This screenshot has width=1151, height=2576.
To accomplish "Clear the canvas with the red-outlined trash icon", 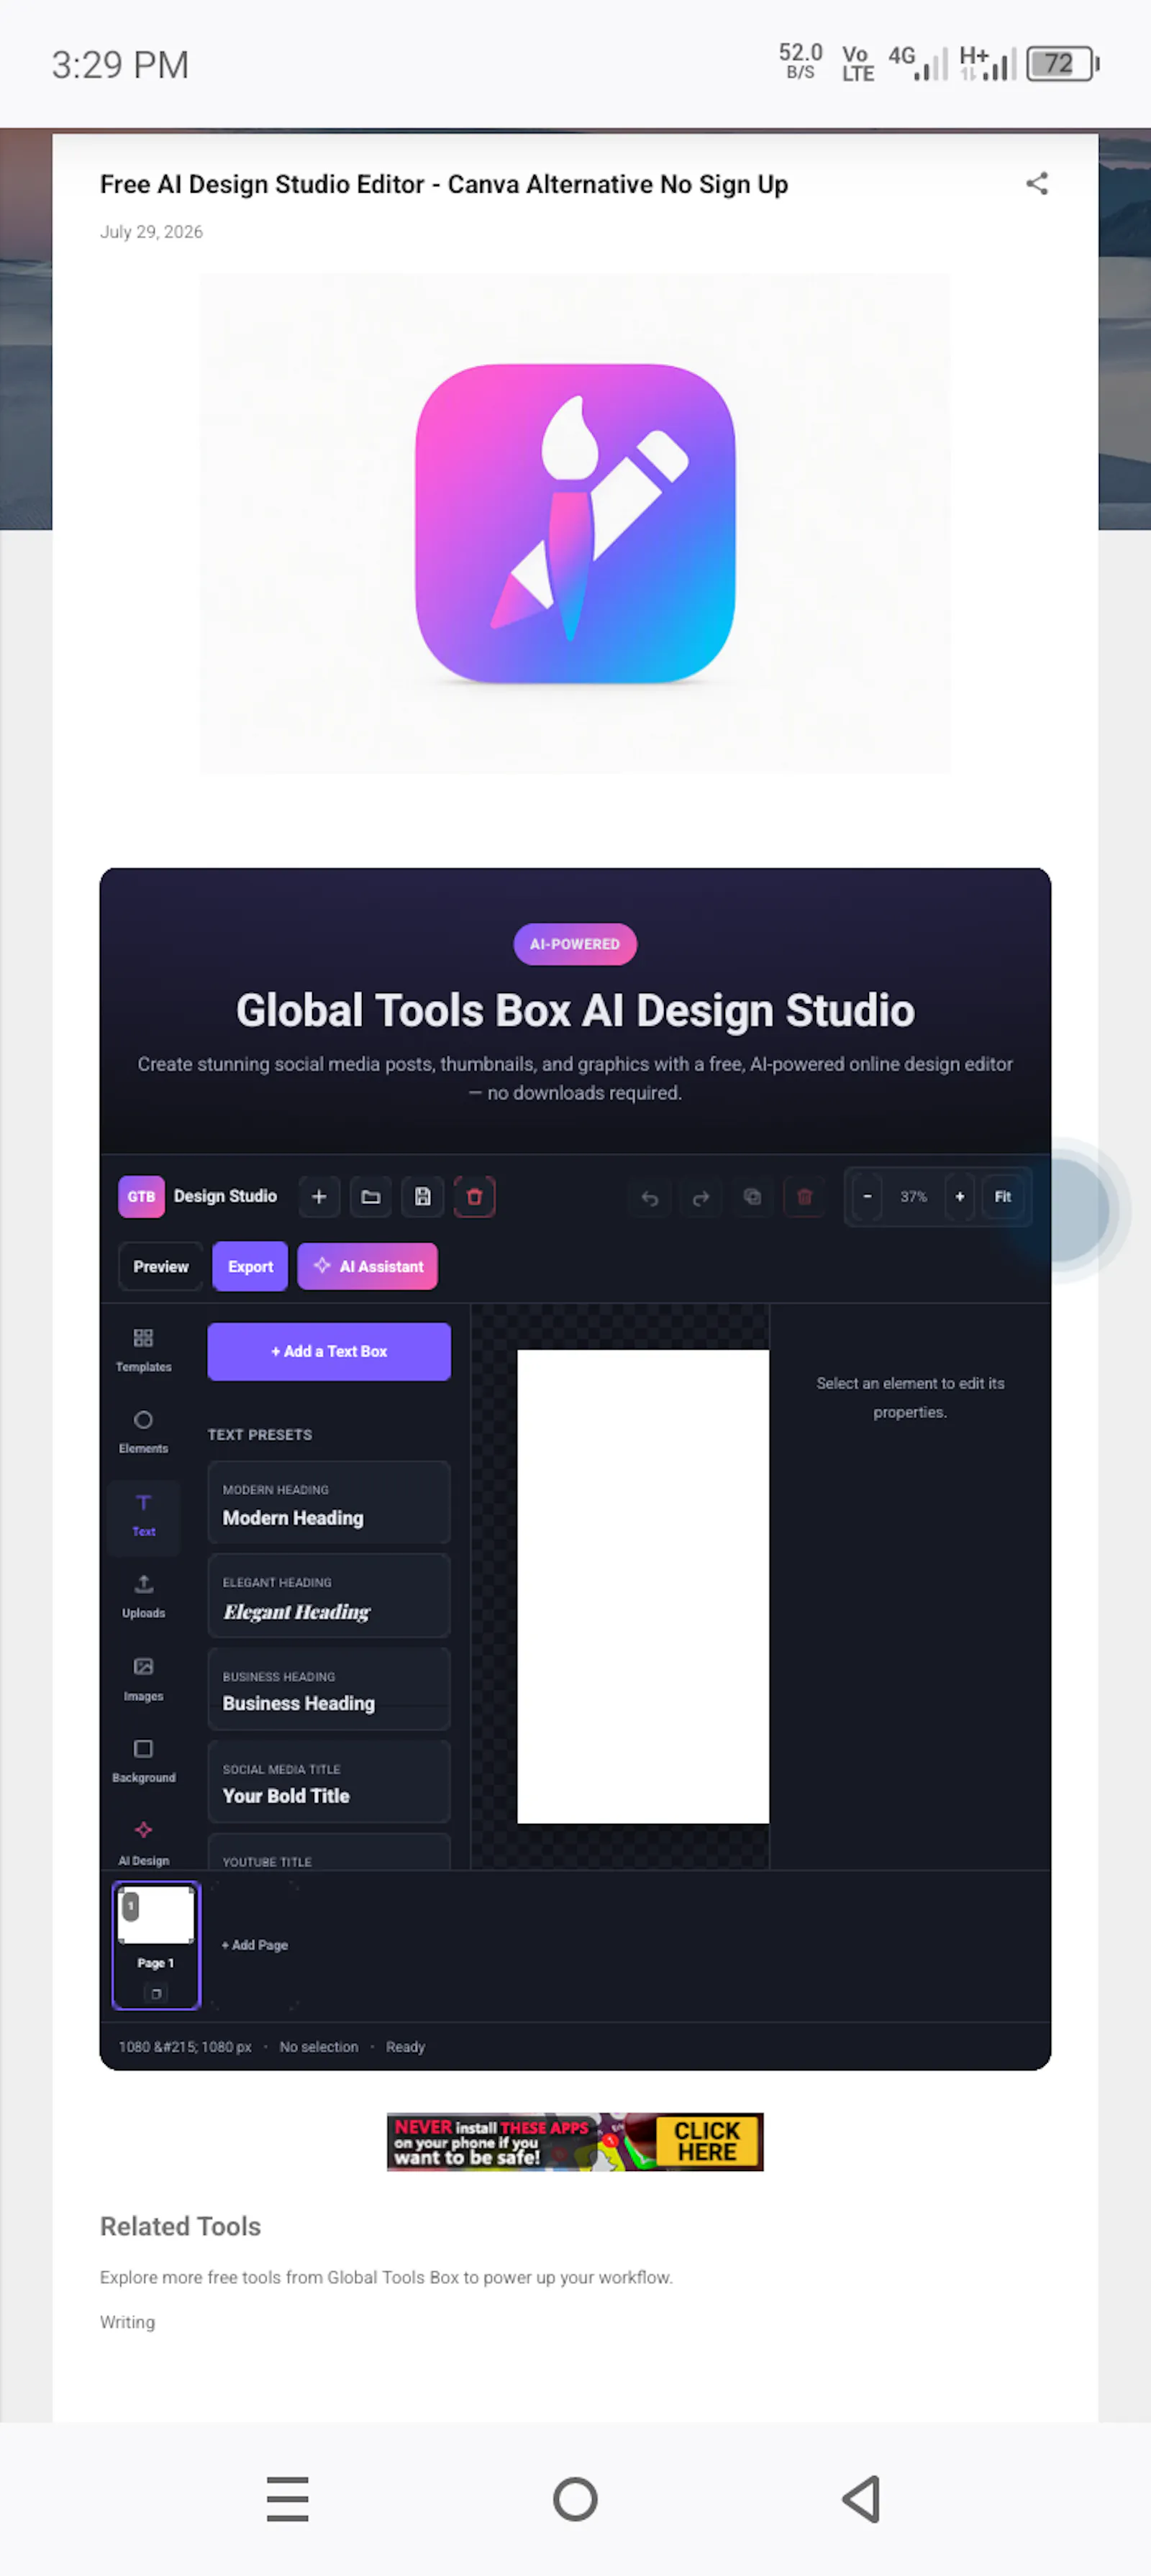I will pos(475,1197).
